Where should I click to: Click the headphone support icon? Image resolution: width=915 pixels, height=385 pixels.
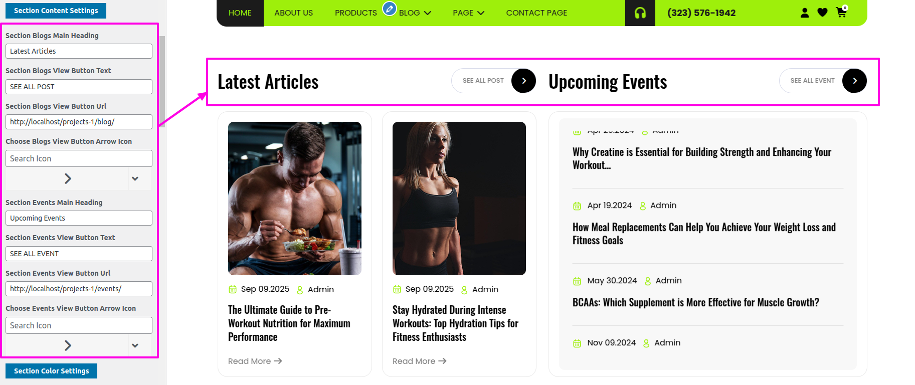point(640,13)
